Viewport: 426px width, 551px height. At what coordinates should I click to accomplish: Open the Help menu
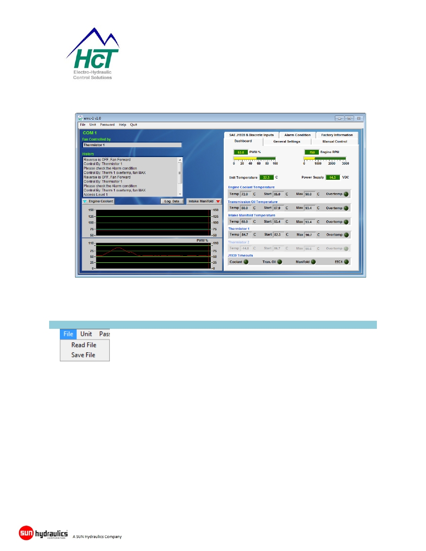(122, 125)
